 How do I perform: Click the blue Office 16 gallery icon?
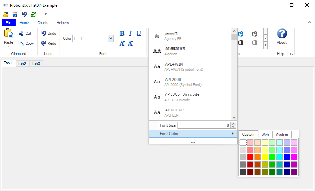point(241,34)
